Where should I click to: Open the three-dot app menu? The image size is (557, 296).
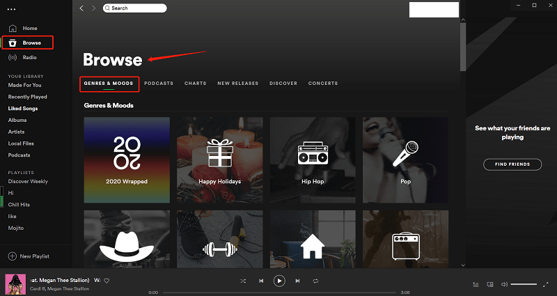[11, 9]
